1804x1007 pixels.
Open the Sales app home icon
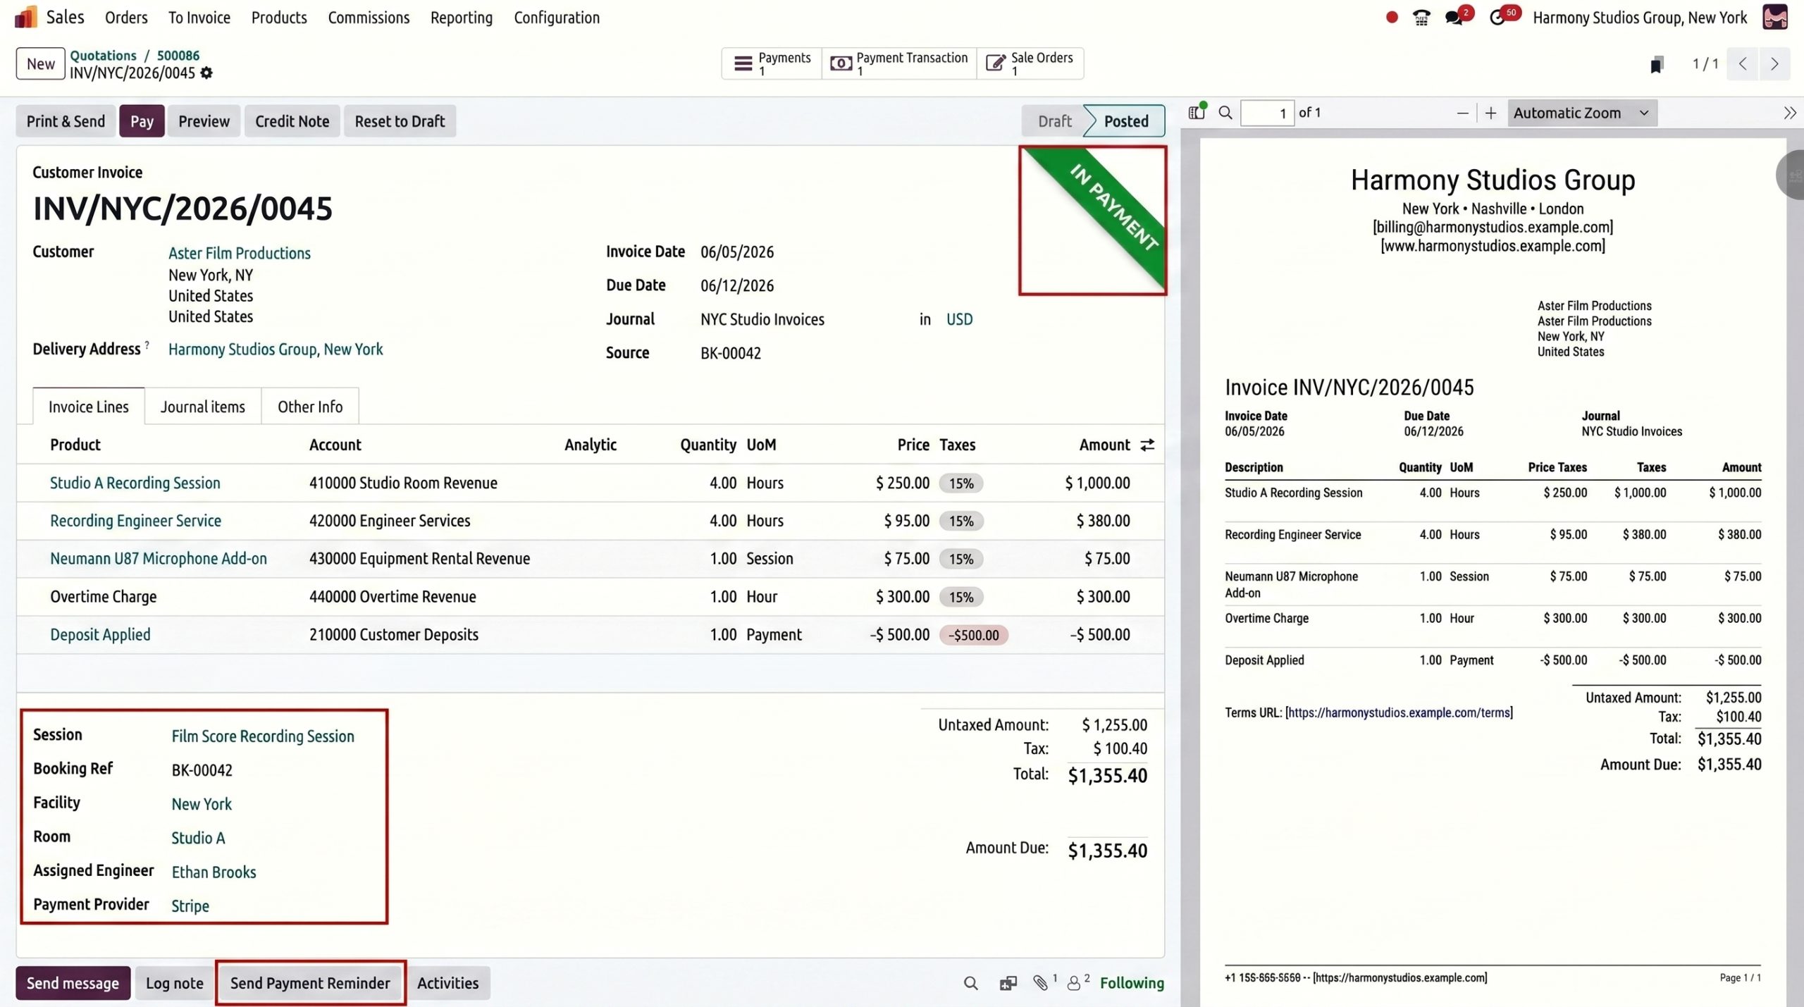click(x=25, y=17)
